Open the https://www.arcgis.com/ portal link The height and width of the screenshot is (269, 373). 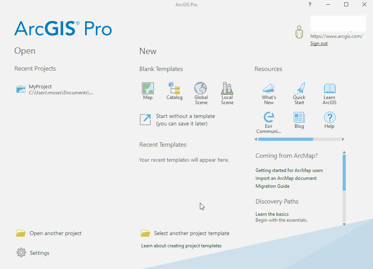tap(336, 36)
